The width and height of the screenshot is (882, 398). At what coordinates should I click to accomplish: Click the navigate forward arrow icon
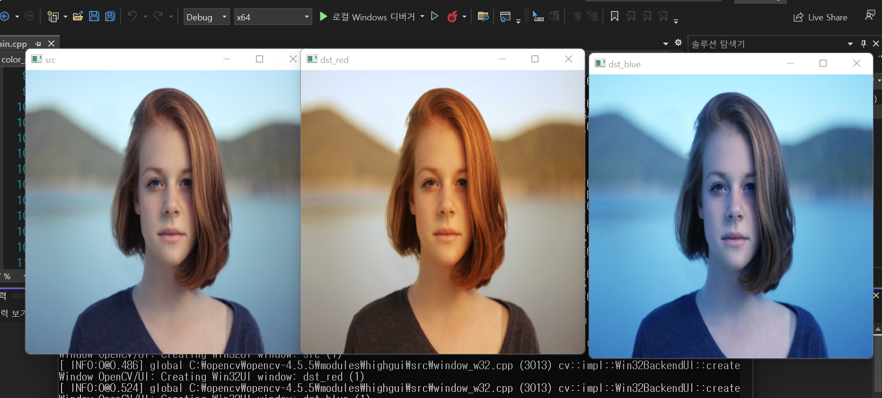tap(29, 16)
